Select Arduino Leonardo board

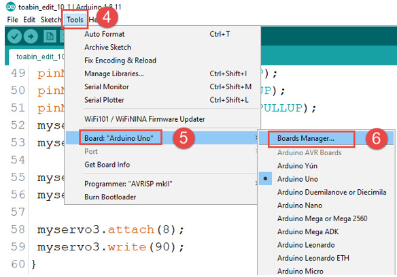[326, 245]
